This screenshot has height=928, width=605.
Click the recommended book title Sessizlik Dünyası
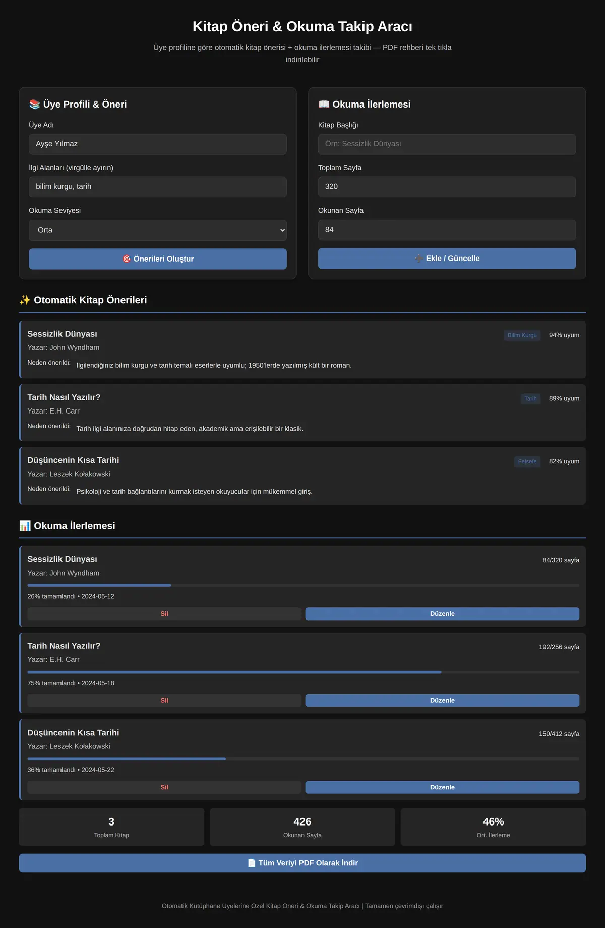[x=62, y=334]
